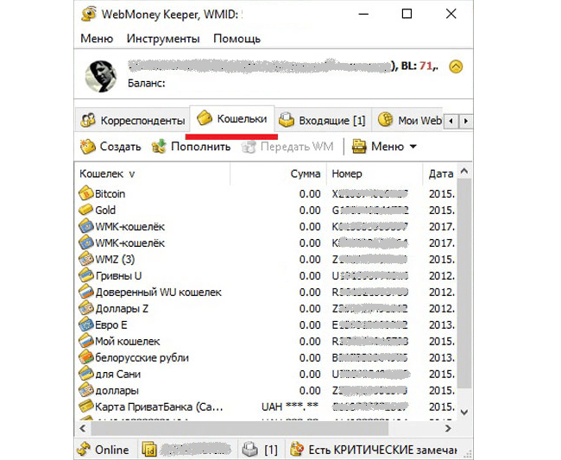Click the user avatar photo
The image size is (561, 460).
(101, 76)
